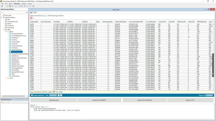Open the Query menu
This screenshot has width=216, height=121.
click(10, 4)
